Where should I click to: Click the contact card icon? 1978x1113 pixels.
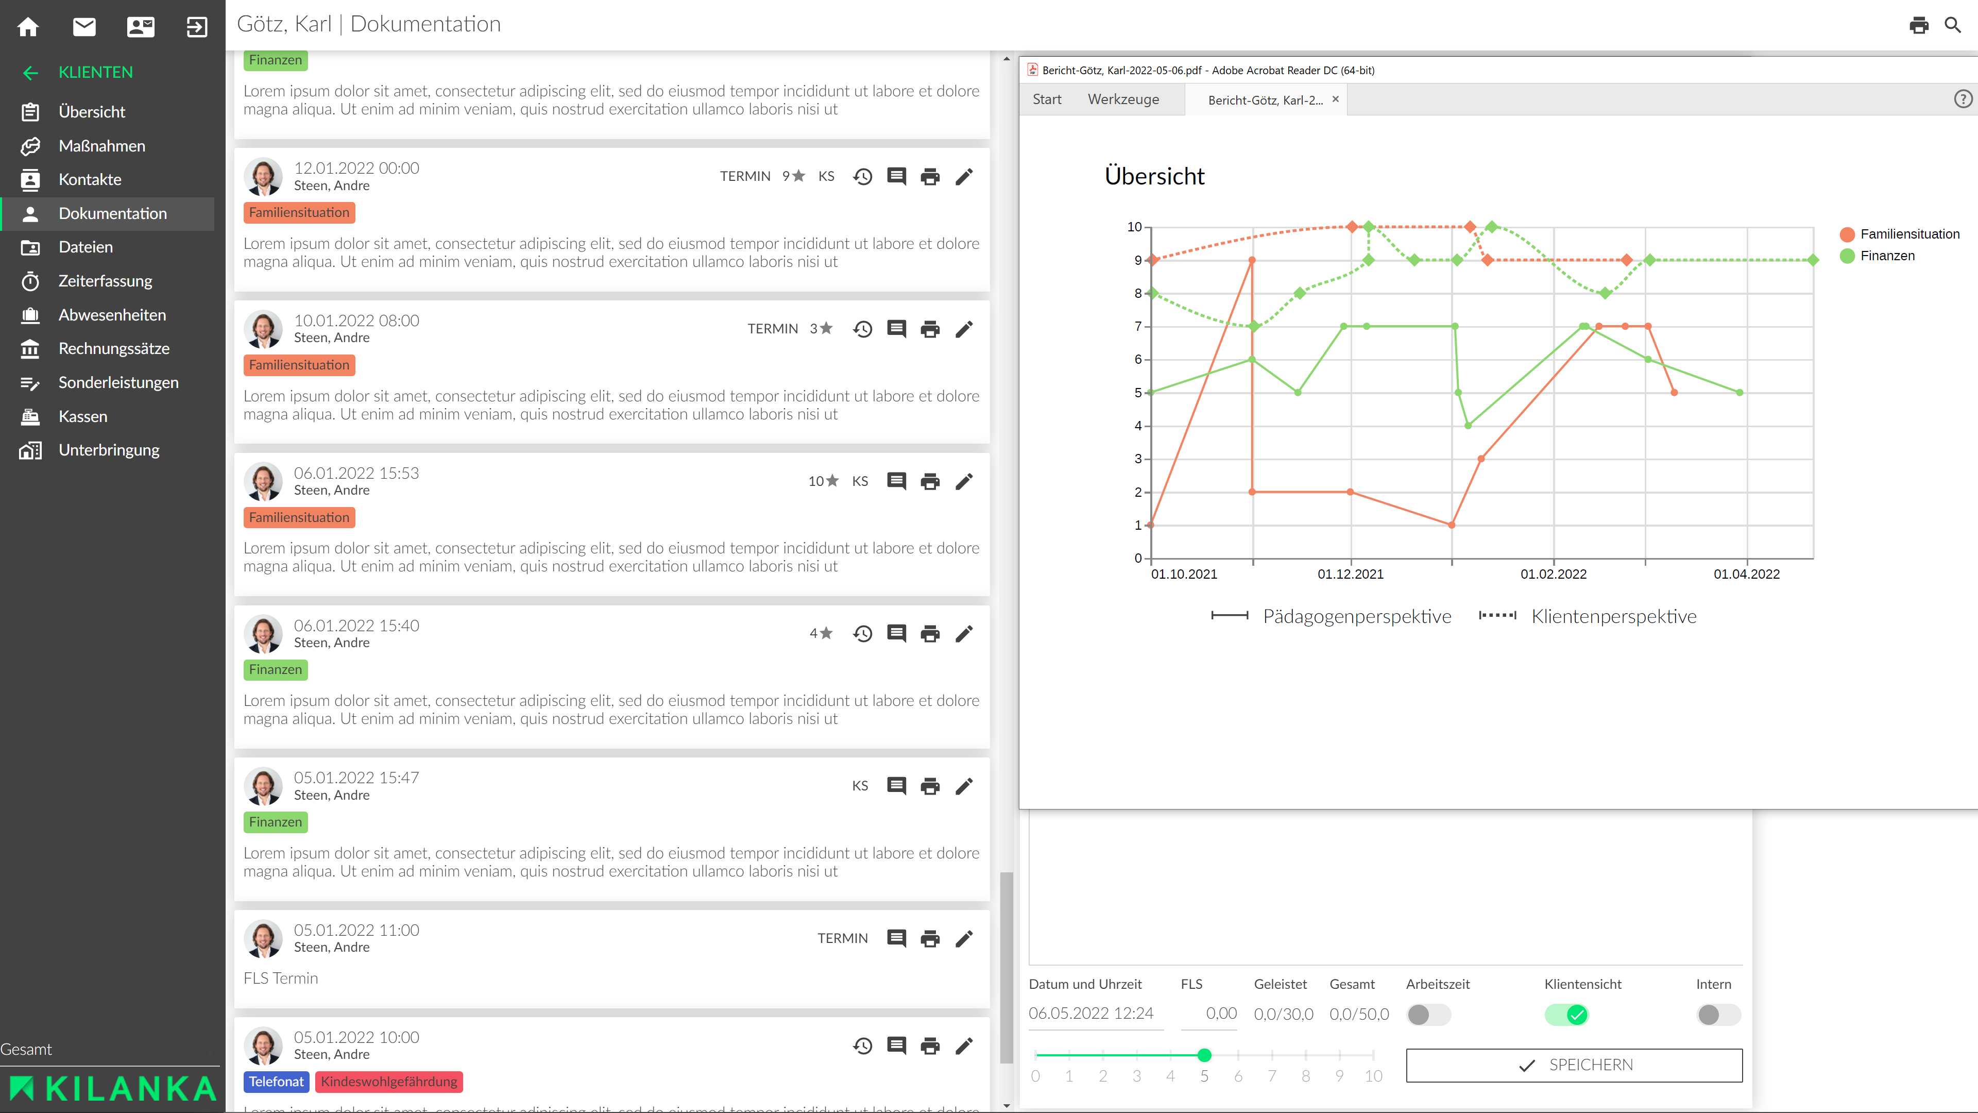pos(141,27)
